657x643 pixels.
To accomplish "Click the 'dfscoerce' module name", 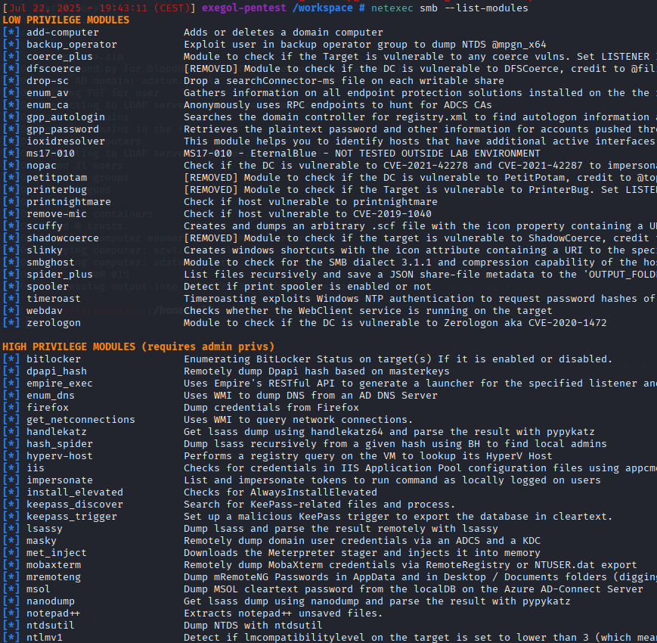I will point(54,69).
